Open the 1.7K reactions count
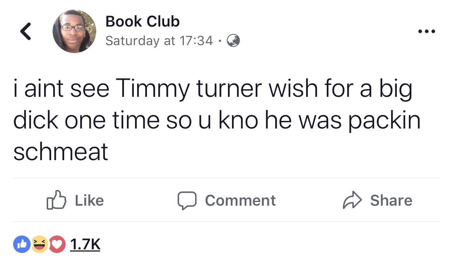This screenshot has width=453, height=265. click(85, 244)
